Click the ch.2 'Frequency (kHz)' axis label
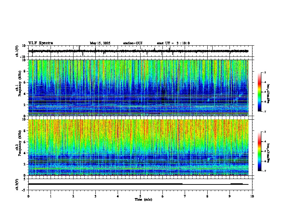This screenshot has width=284, height=220. coord(20,143)
